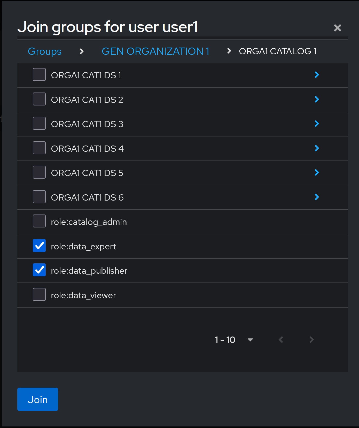Click the ORGA1 CAT1 DS 1 label
Viewport: 359px width, 428px height.
(86, 75)
